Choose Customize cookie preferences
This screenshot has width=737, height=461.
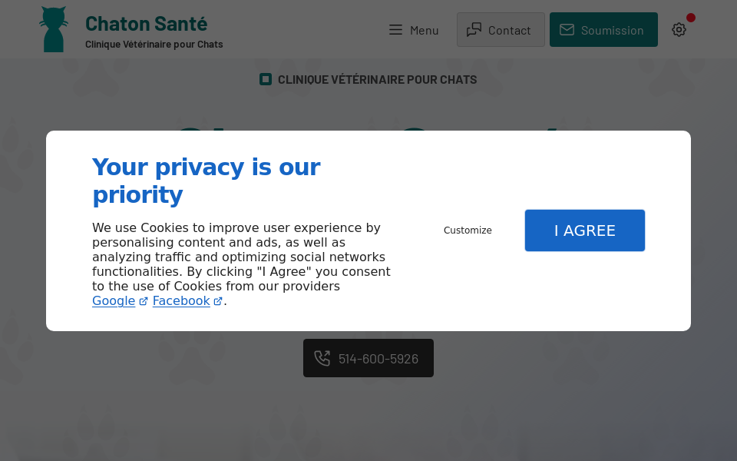[468, 230]
